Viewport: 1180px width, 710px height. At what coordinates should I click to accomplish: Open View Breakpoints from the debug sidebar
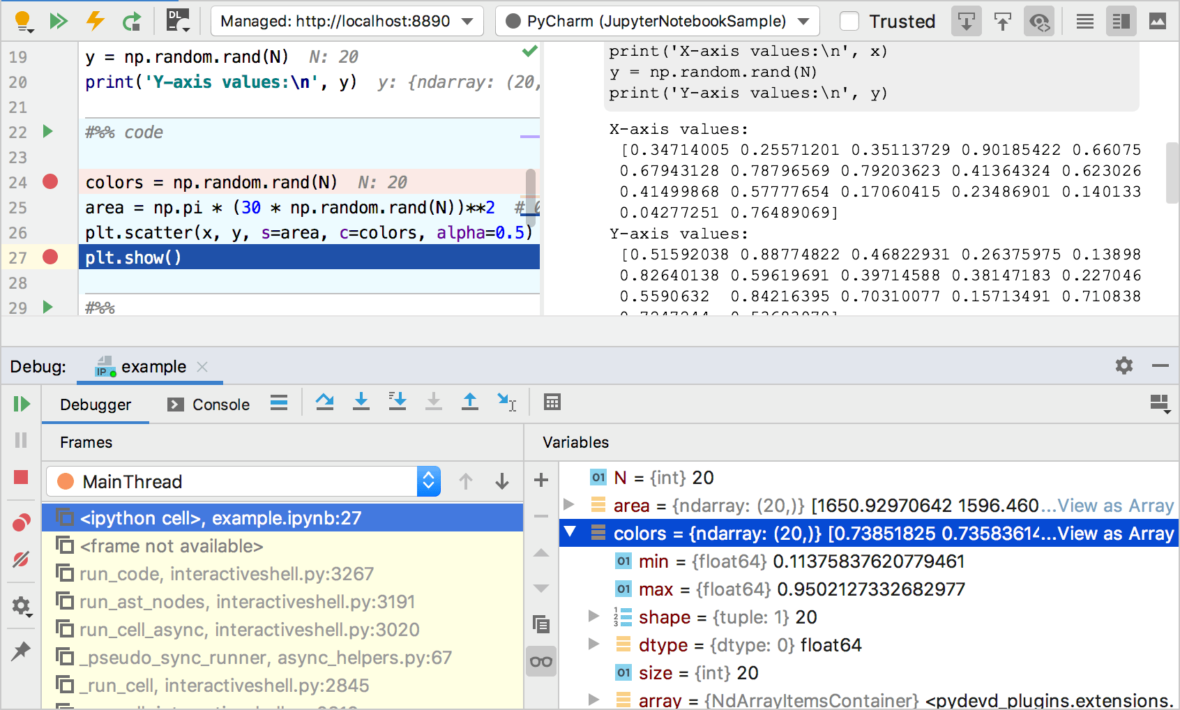coord(20,522)
